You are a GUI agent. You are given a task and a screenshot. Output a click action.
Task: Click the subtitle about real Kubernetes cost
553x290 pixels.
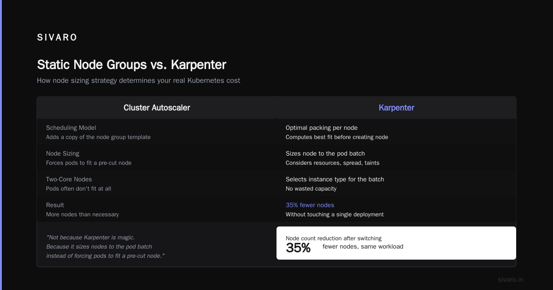point(138,81)
